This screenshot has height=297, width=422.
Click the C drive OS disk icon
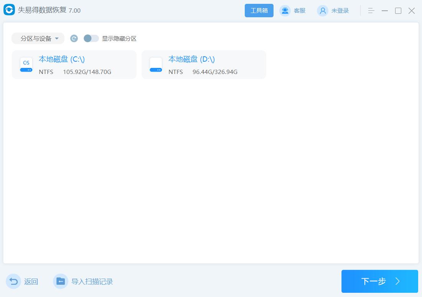pos(26,64)
